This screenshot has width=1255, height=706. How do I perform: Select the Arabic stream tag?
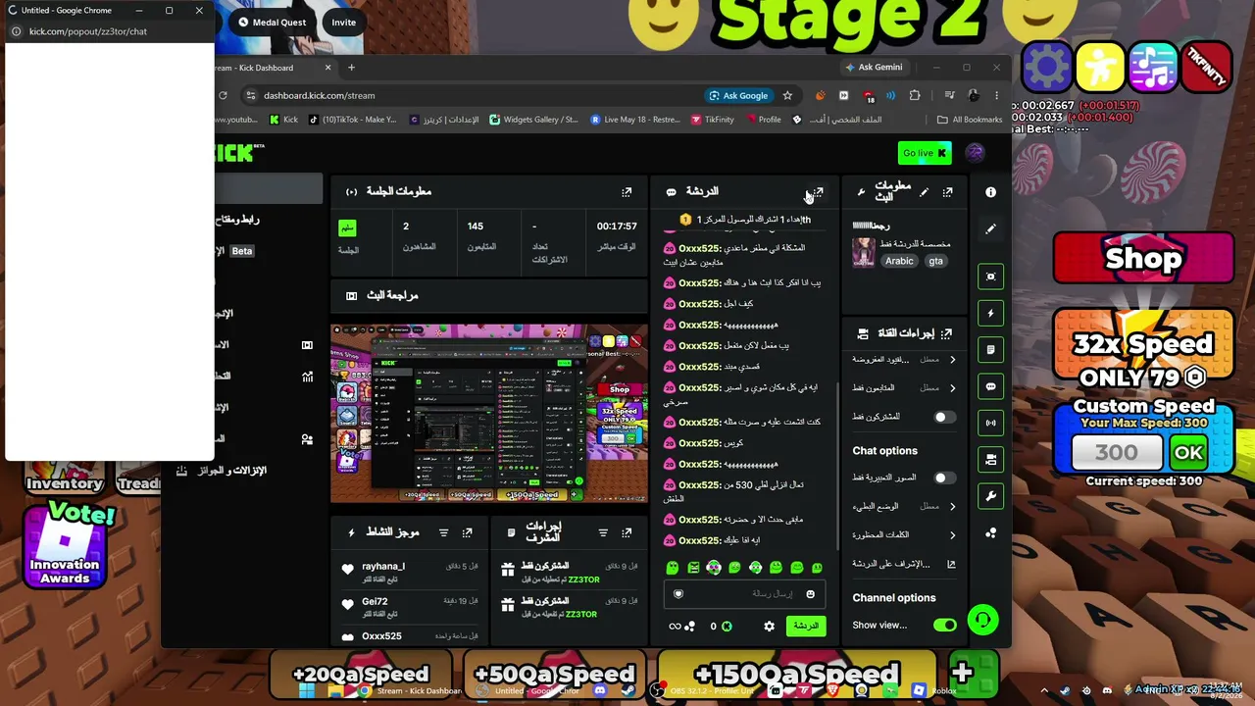(899, 261)
